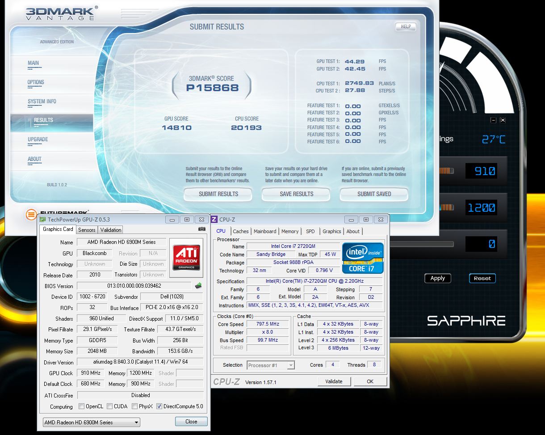Open the Graphics tab in CPU-Z
The image size is (545, 435).
(x=331, y=231)
